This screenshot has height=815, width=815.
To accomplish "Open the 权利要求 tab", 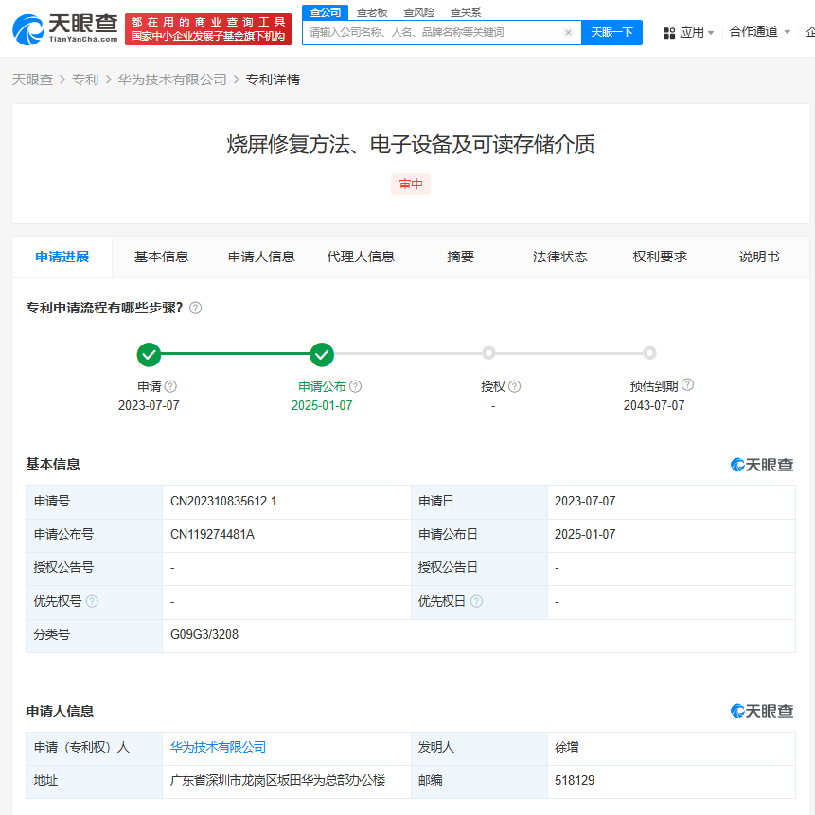I will [660, 257].
